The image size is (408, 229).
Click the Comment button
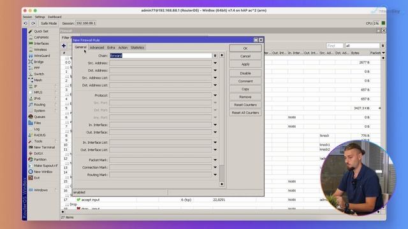coord(245,81)
